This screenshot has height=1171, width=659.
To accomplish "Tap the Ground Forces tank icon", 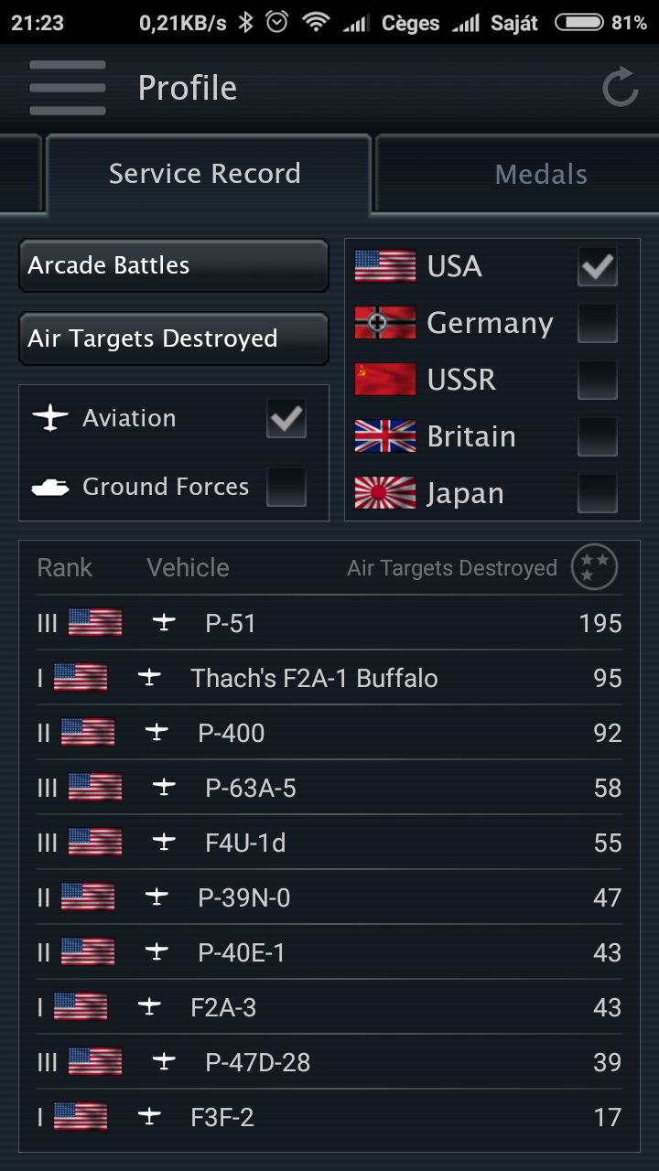I will point(50,487).
